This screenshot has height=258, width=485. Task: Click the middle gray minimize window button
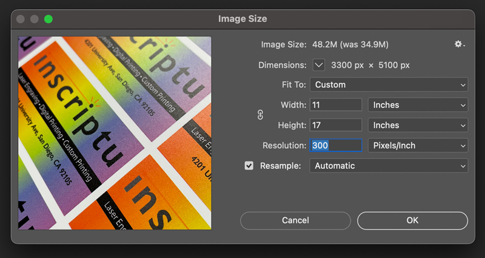tap(35, 19)
